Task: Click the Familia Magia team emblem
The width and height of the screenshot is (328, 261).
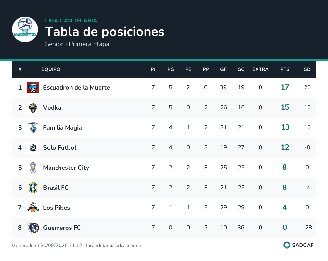Action: point(33,128)
